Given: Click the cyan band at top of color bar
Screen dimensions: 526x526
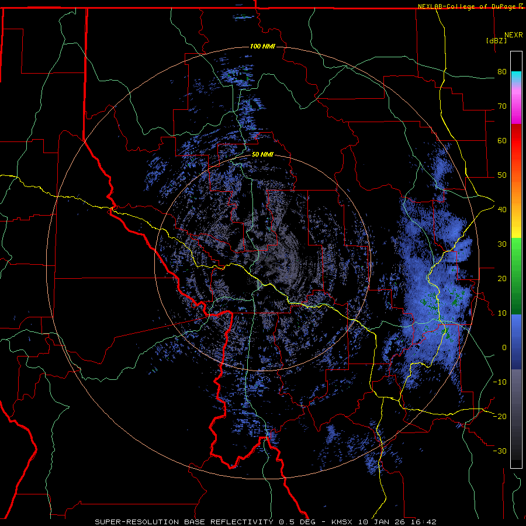Looking at the screenshot, I should [516, 77].
